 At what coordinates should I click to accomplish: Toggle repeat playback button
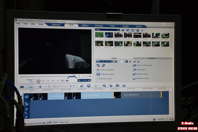pyautogui.click(x=62, y=81)
